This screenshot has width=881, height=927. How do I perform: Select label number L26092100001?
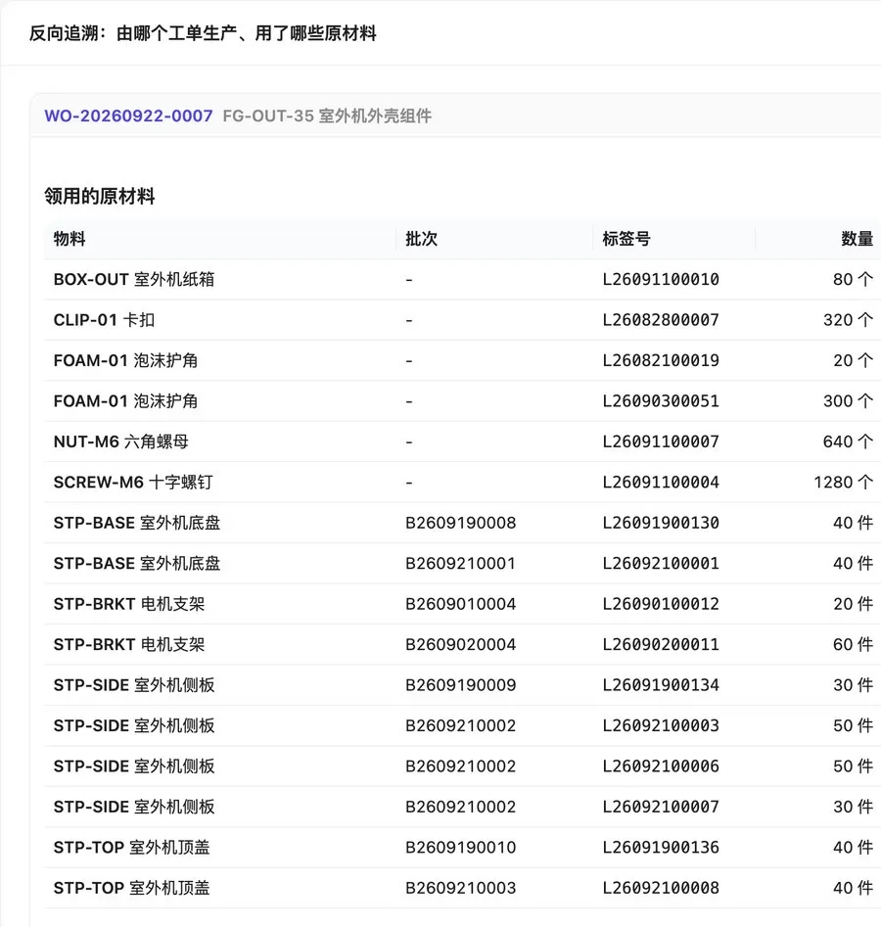[x=661, y=564]
